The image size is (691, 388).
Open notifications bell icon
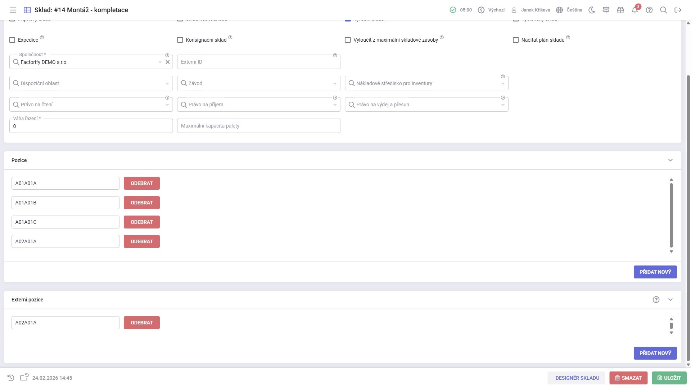coord(635,10)
